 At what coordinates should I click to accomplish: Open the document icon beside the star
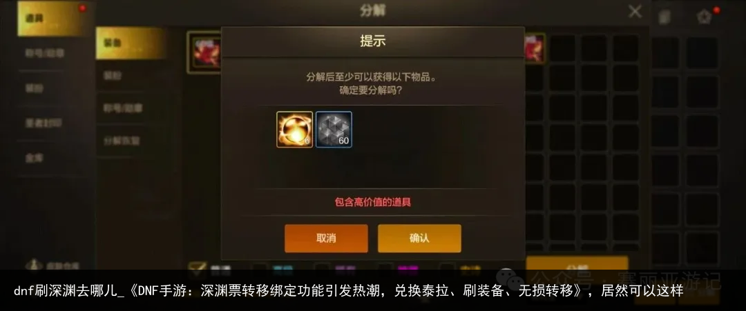point(664,17)
